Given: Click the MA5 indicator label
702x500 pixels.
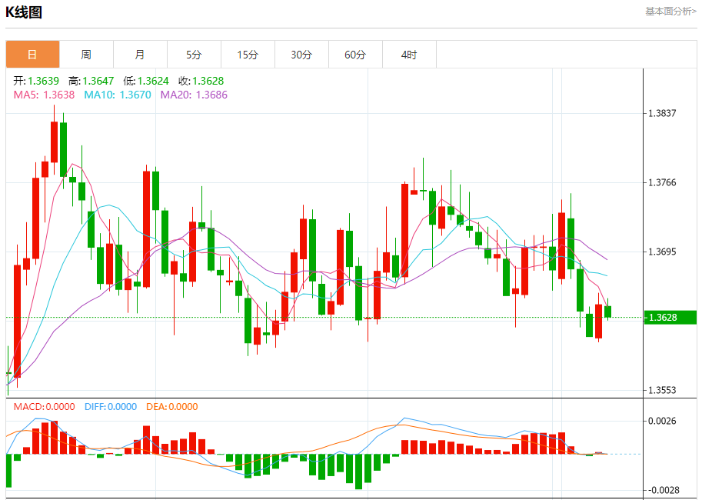Looking at the screenshot, I should click(x=44, y=95).
